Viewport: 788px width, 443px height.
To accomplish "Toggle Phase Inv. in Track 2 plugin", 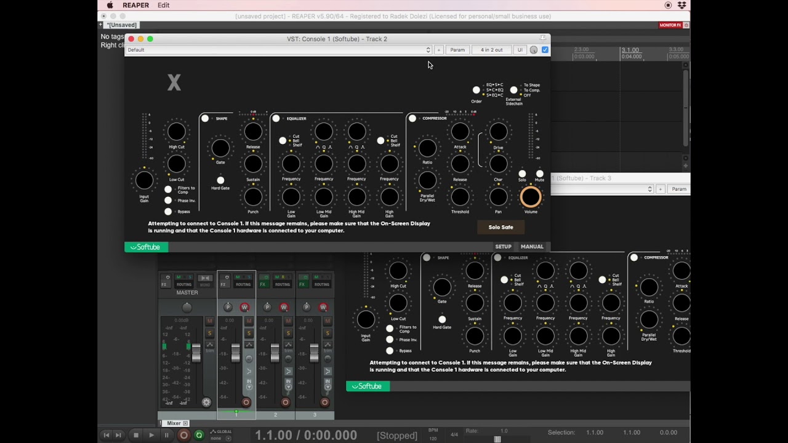I will pos(168,201).
